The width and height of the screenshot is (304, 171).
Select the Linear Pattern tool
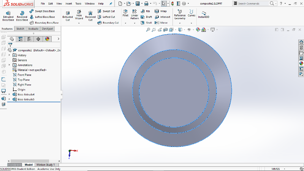click(x=135, y=14)
